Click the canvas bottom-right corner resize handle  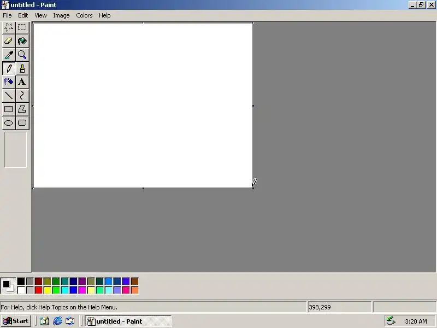(253, 188)
